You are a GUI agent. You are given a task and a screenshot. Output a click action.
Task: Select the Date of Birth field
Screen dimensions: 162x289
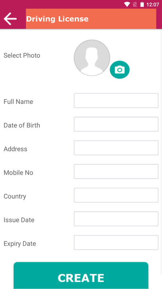pos(116,124)
